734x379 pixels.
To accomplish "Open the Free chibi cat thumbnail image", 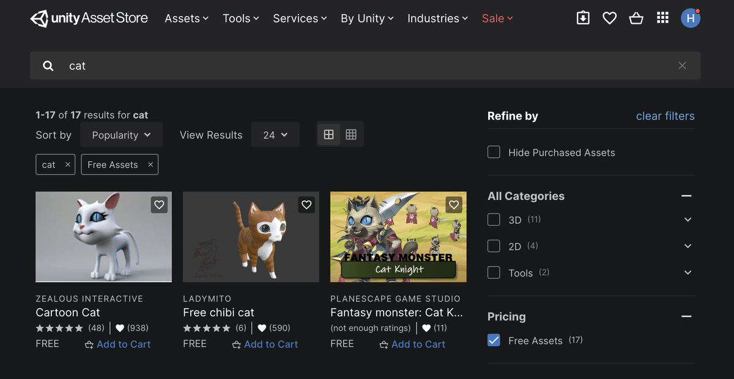I will pyautogui.click(x=251, y=237).
